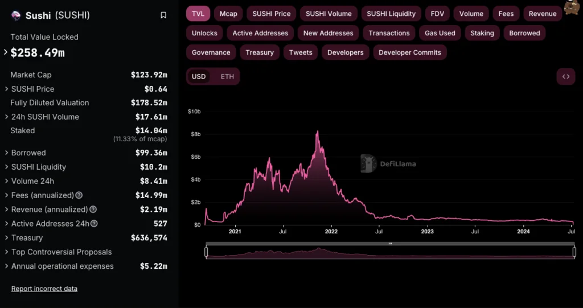Expand the SUSHI Liquidity row

[7, 167]
